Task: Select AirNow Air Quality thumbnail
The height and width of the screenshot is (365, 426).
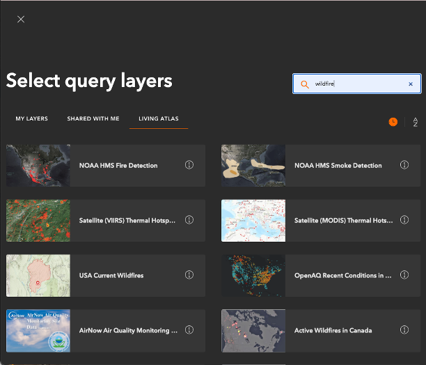Action: coord(38,330)
